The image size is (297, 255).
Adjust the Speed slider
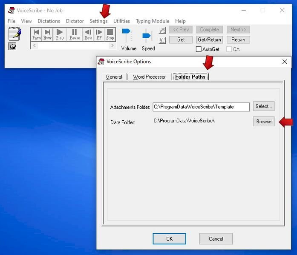pos(147,36)
